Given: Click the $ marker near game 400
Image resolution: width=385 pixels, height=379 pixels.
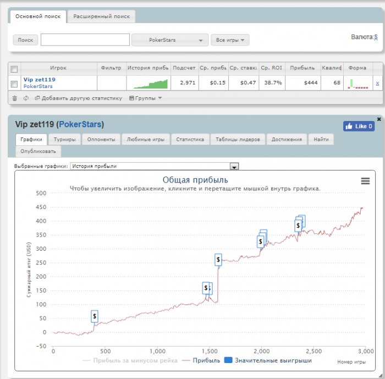Looking at the screenshot, I should [95, 316].
